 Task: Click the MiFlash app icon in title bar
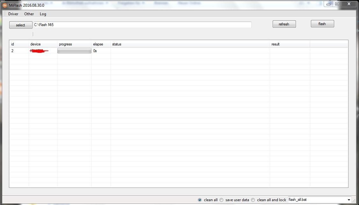4,5
